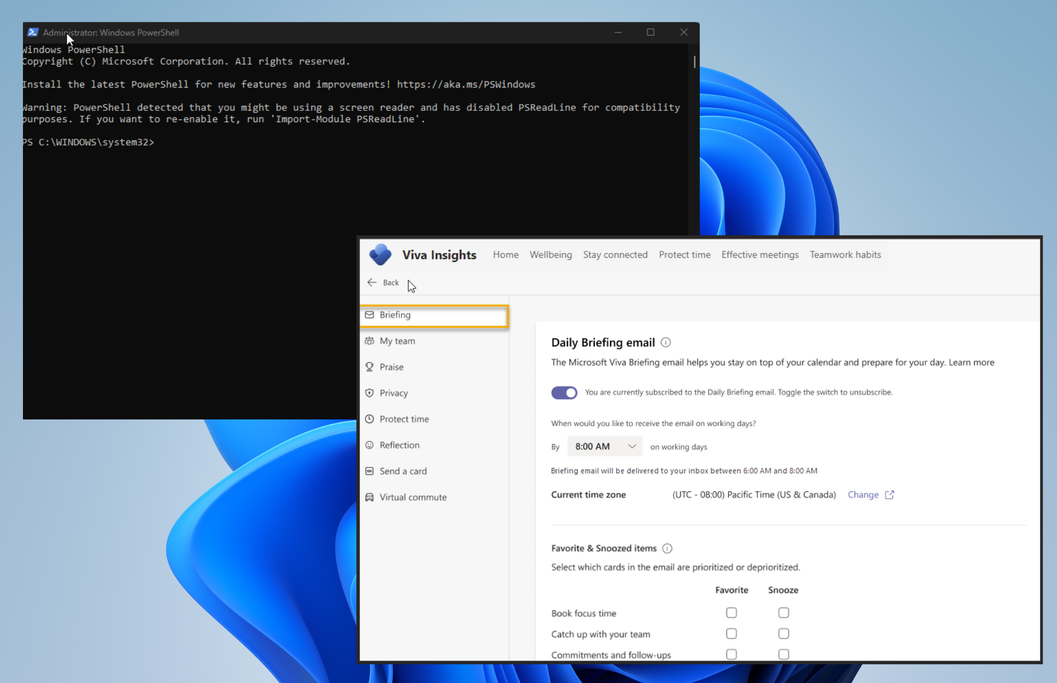Click the Snooze column header
Viewport: 1057px width, 683px height.
point(783,590)
